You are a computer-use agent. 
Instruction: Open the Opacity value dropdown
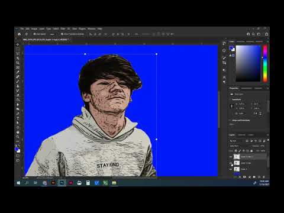(x=263, y=146)
